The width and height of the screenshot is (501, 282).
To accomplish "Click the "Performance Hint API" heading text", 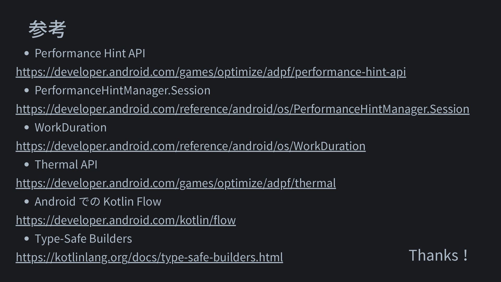I will point(90,53).
